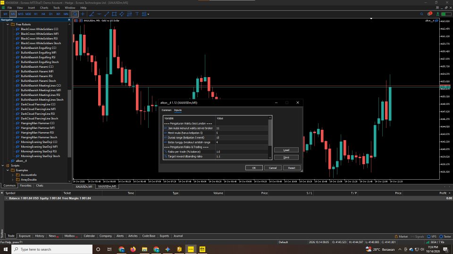Select the Fibonacci retracement tool
This screenshot has height=254, width=453.
click(129, 14)
